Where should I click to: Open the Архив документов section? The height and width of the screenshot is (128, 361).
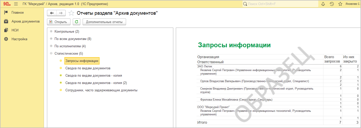coord(26,21)
